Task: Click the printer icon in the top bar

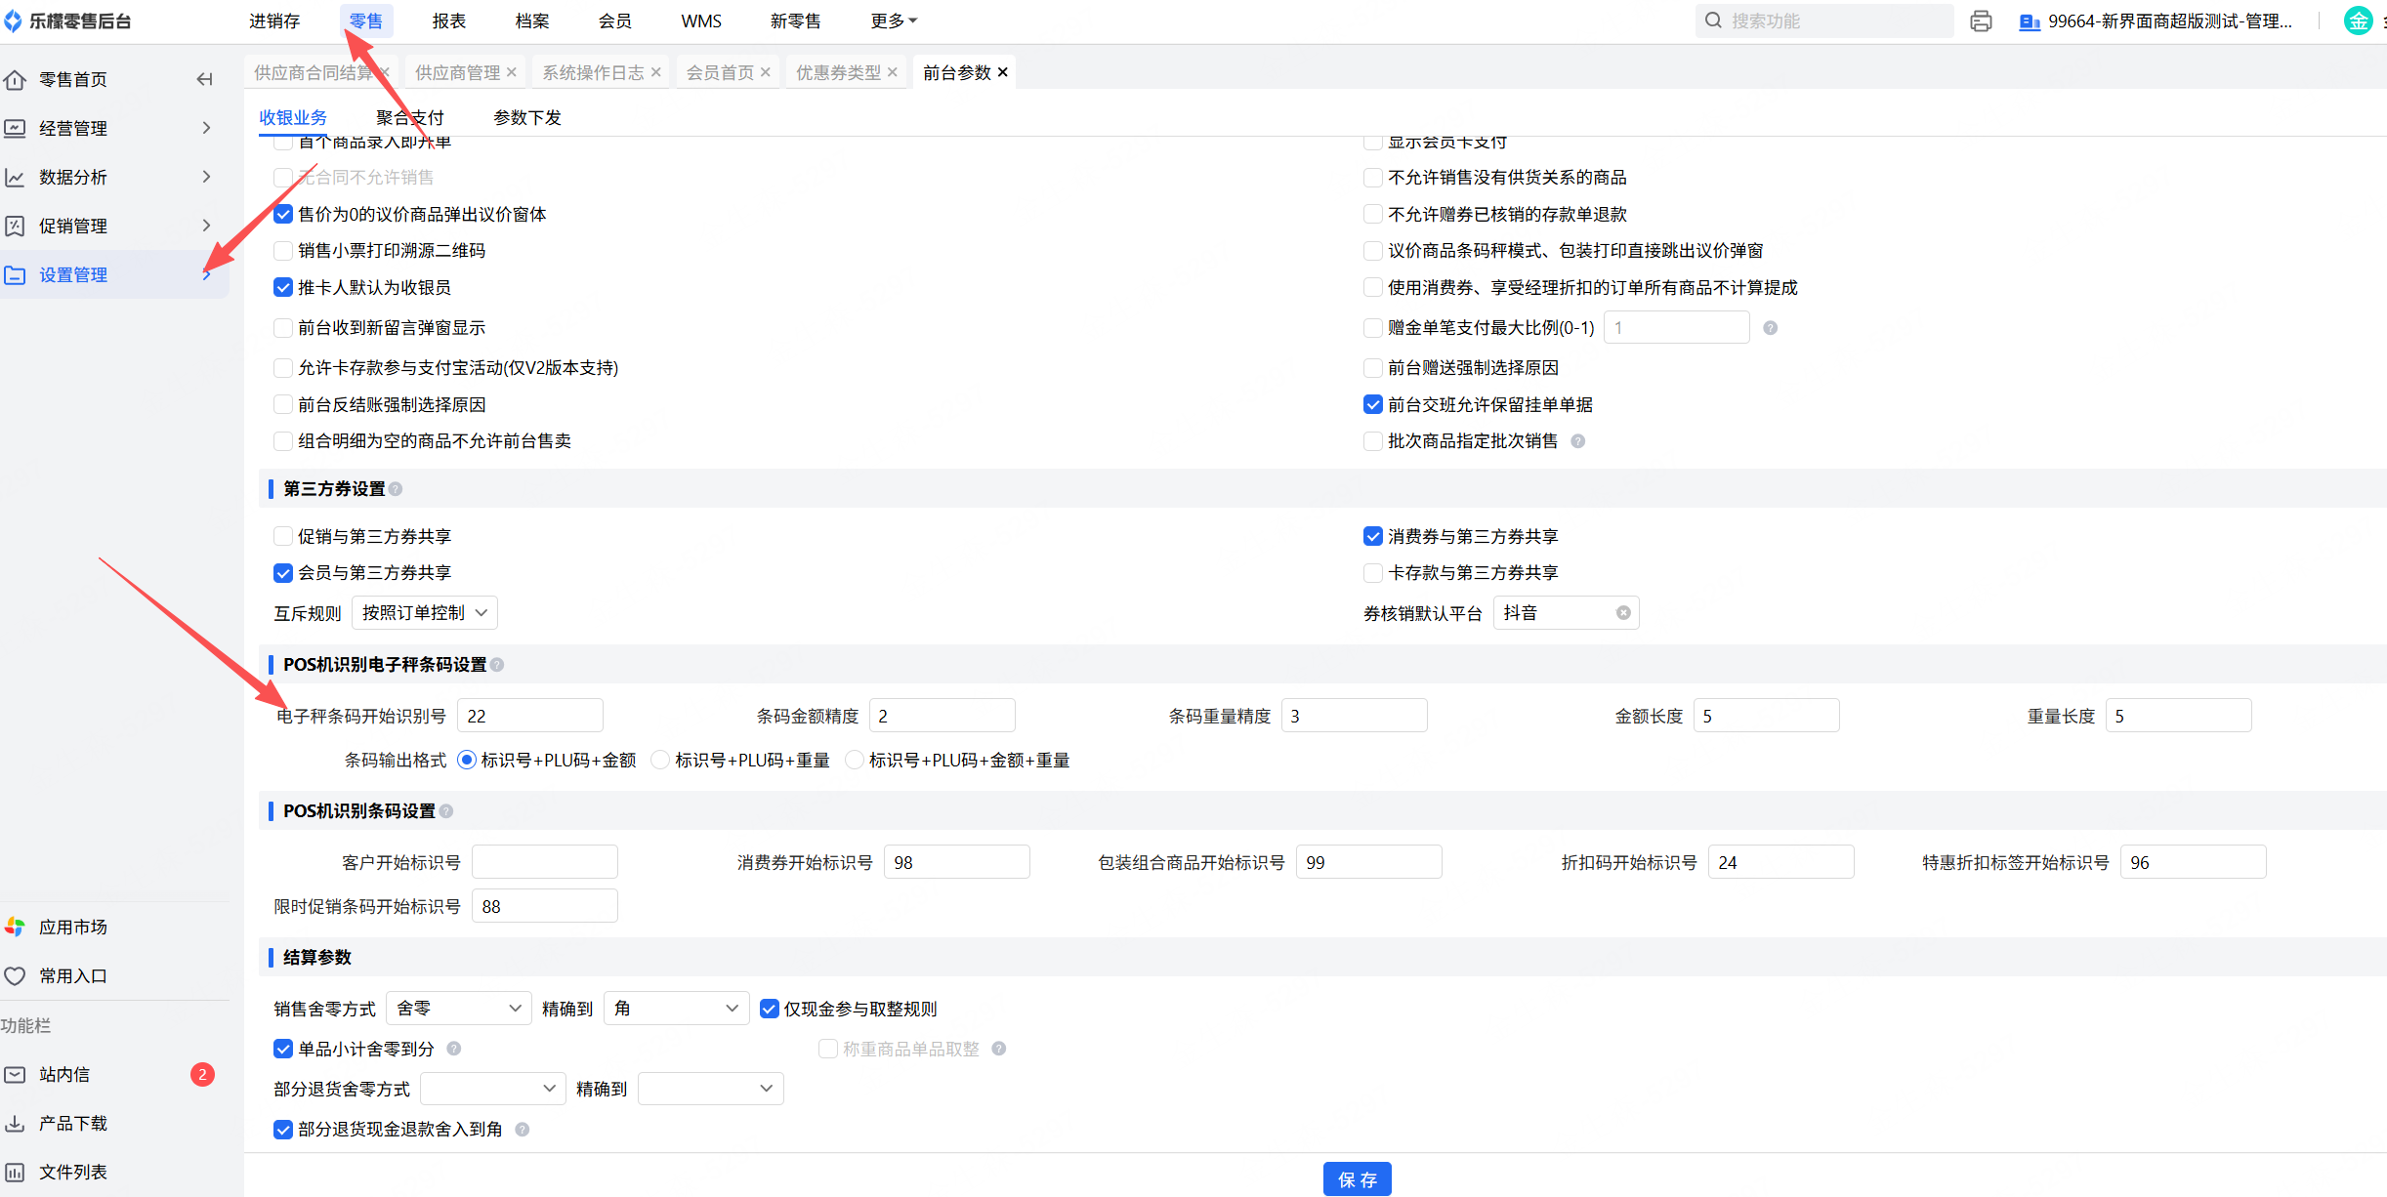Action: [x=1980, y=21]
